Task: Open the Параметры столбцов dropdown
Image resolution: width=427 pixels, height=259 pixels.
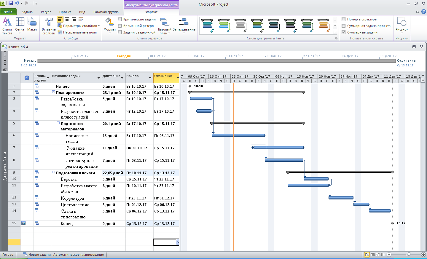Action: [x=79, y=26]
